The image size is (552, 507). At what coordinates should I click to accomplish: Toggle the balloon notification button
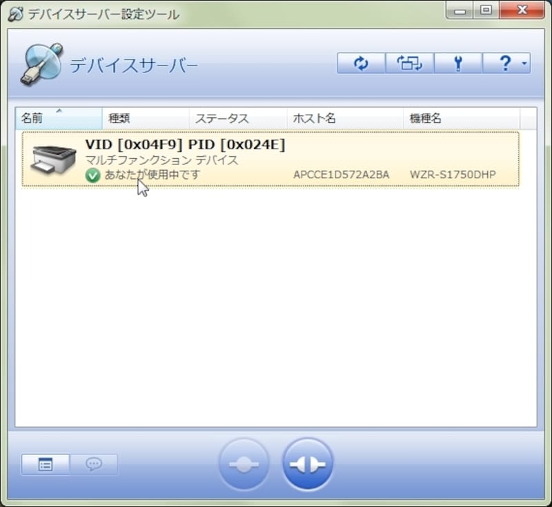click(x=94, y=464)
